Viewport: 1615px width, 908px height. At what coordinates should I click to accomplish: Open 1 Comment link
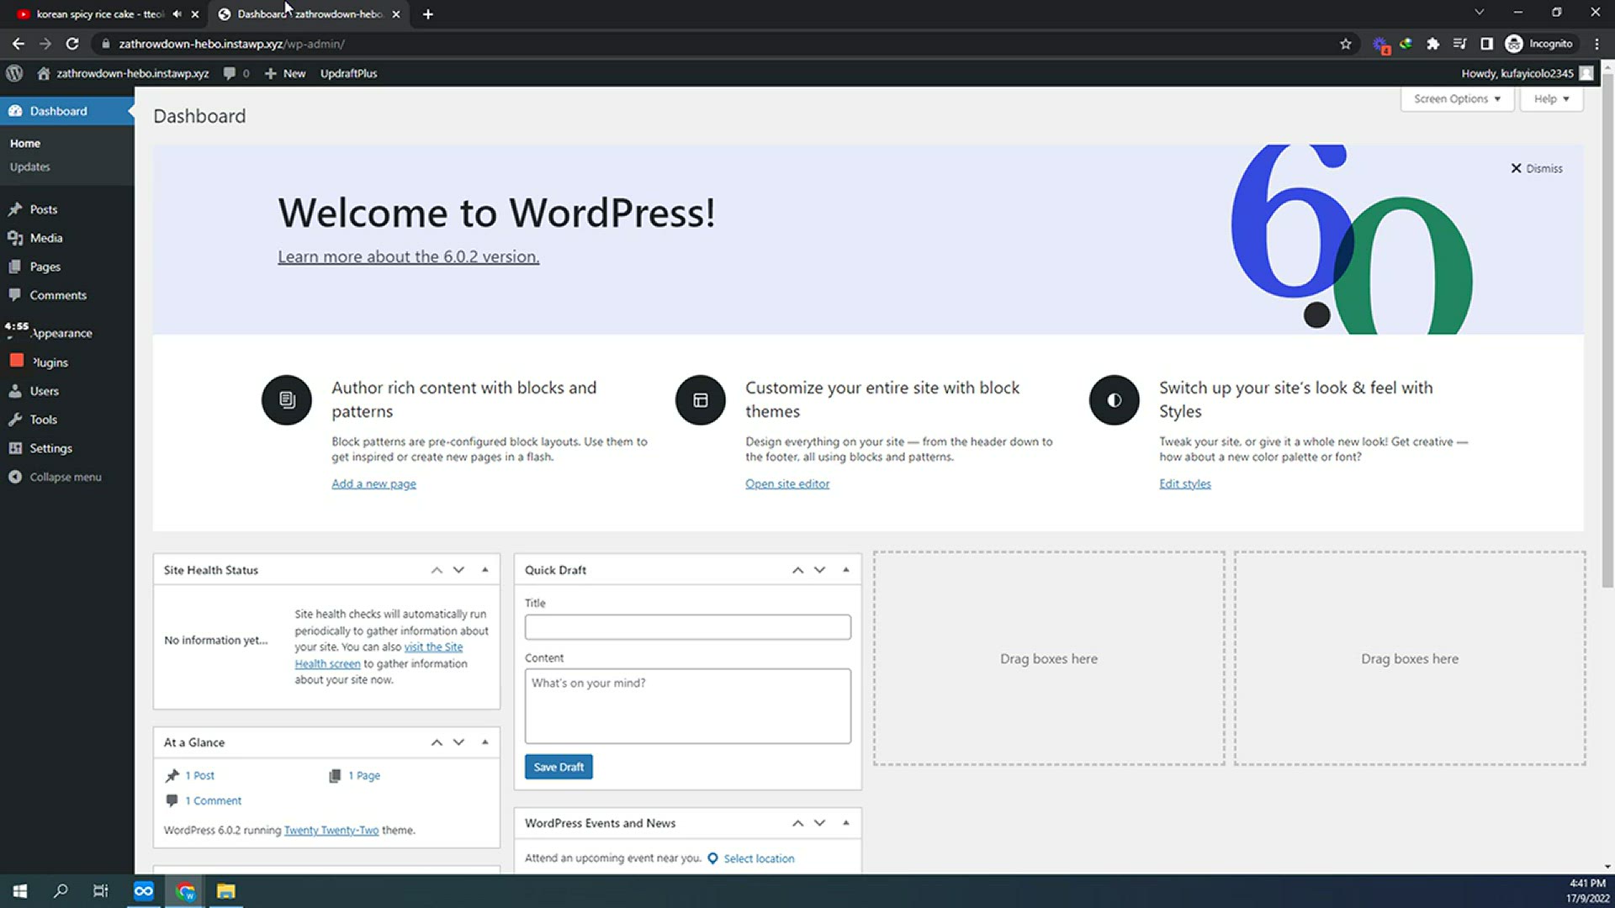(x=214, y=800)
